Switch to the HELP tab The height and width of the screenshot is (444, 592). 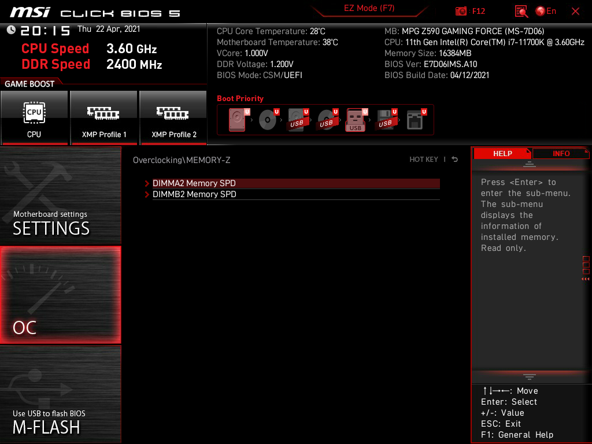502,153
